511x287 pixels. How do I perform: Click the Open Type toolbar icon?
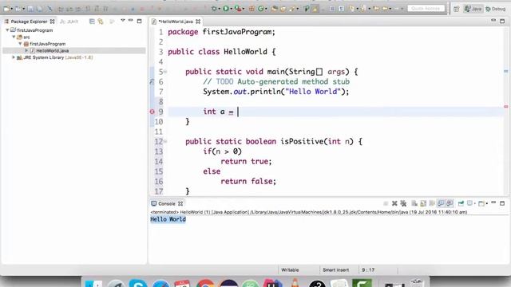[274, 9]
